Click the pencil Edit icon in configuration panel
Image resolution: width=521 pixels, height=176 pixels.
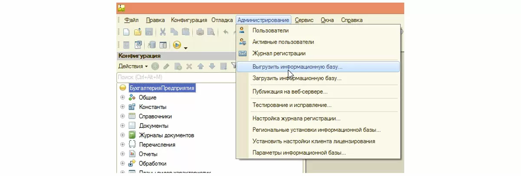pyautogui.click(x=166, y=66)
